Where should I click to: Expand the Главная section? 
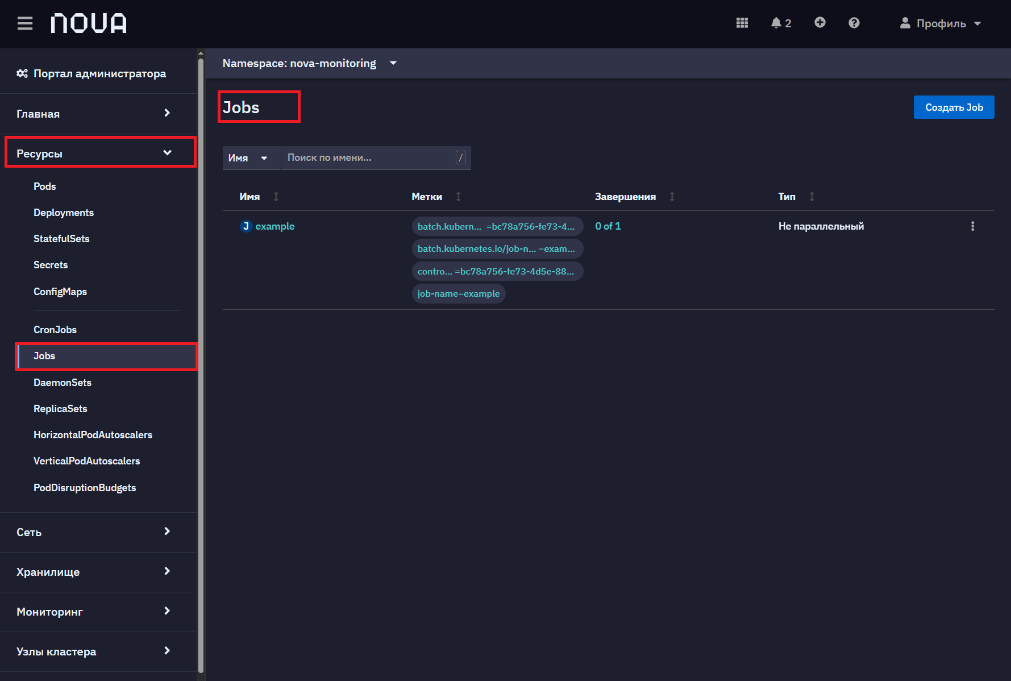pos(99,114)
